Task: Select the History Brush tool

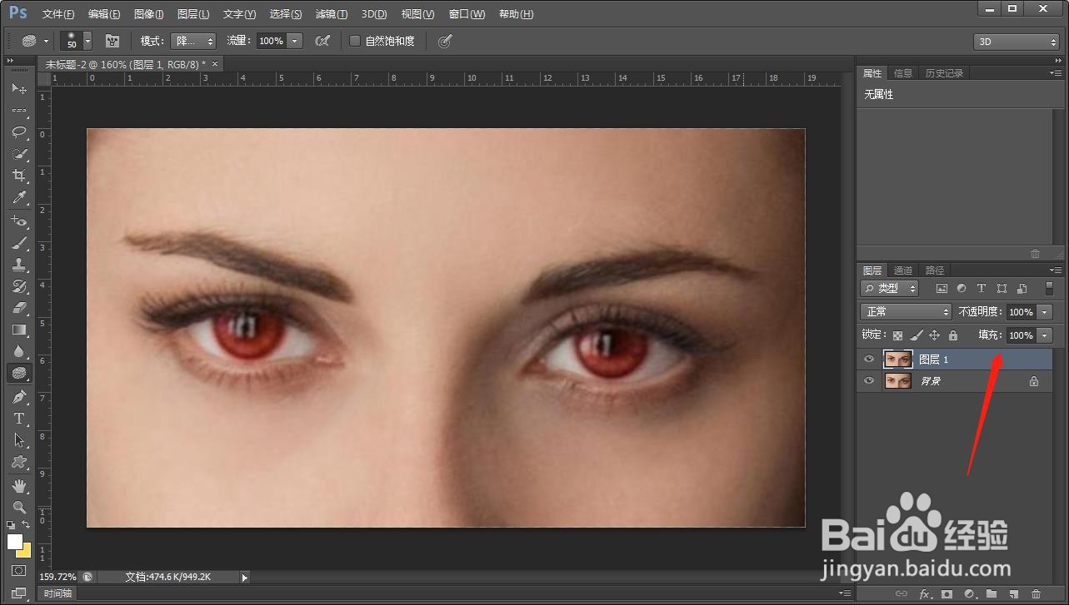Action: (18, 286)
